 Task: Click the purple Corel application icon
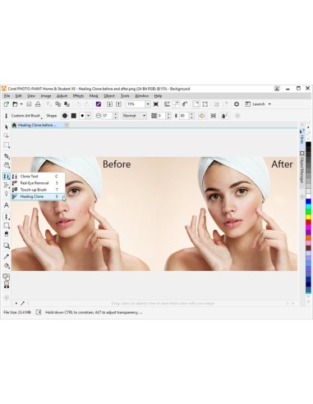(x=99, y=104)
